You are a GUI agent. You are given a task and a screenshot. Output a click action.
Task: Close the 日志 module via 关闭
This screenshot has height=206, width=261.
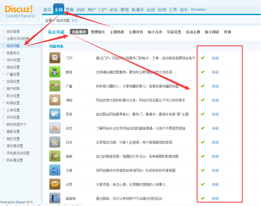(215, 142)
